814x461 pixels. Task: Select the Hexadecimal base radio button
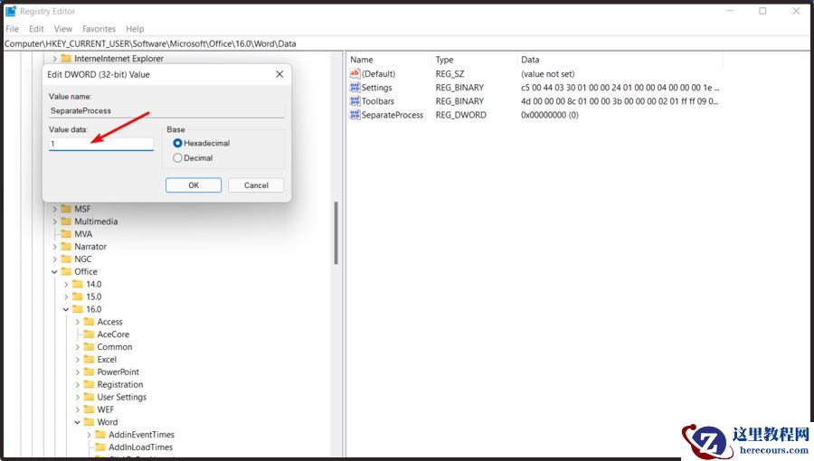177,143
